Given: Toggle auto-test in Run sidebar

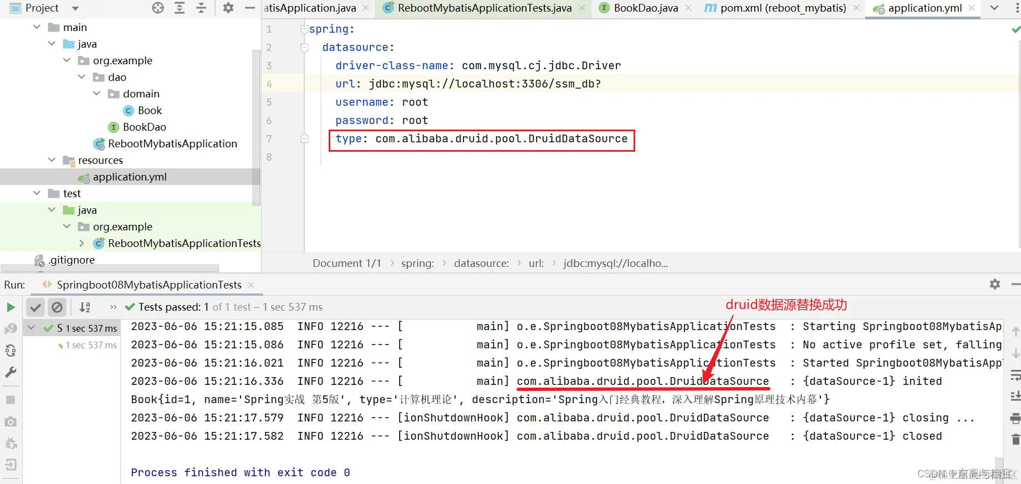Looking at the screenshot, I should (x=11, y=351).
